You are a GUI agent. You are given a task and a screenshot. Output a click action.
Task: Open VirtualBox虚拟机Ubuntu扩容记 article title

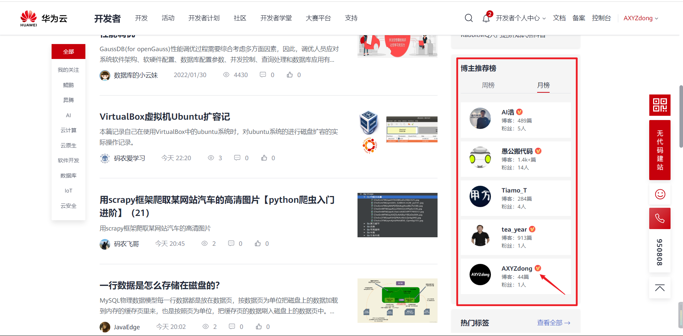pyautogui.click(x=165, y=116)
